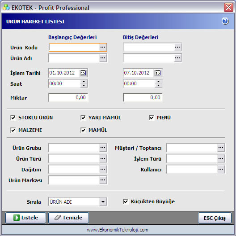Open İşlem Türü lookup button
The image size is (236, 236).
pyautogui.click(x=221, y=158)
